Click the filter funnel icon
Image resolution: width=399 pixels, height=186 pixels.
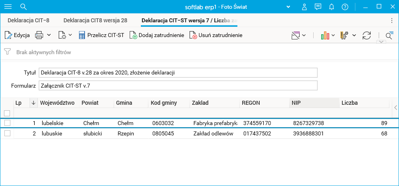coord(7,52)
